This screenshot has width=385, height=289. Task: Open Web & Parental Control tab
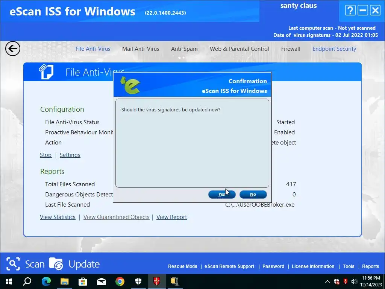coord(239,49)
